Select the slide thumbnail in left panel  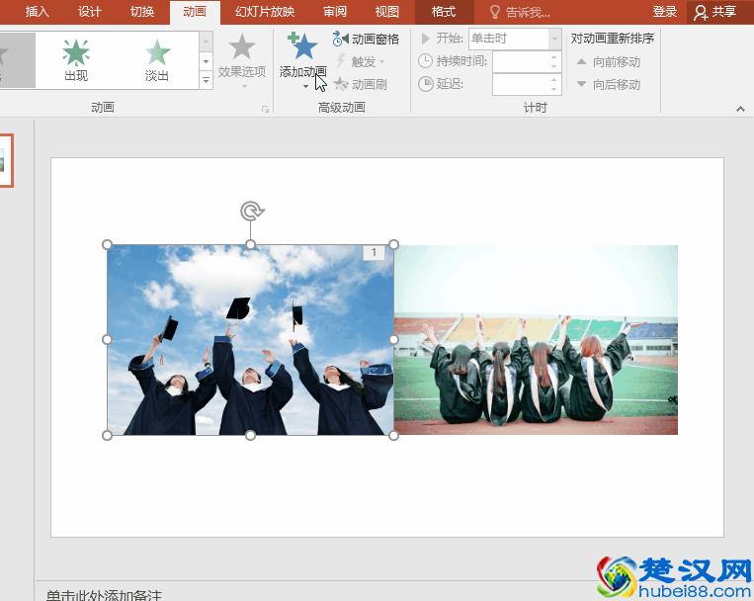6,160
